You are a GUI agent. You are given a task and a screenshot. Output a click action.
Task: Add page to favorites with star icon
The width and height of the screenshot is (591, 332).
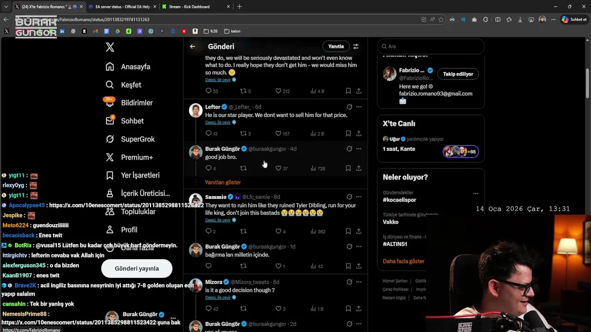coord(441,19)
